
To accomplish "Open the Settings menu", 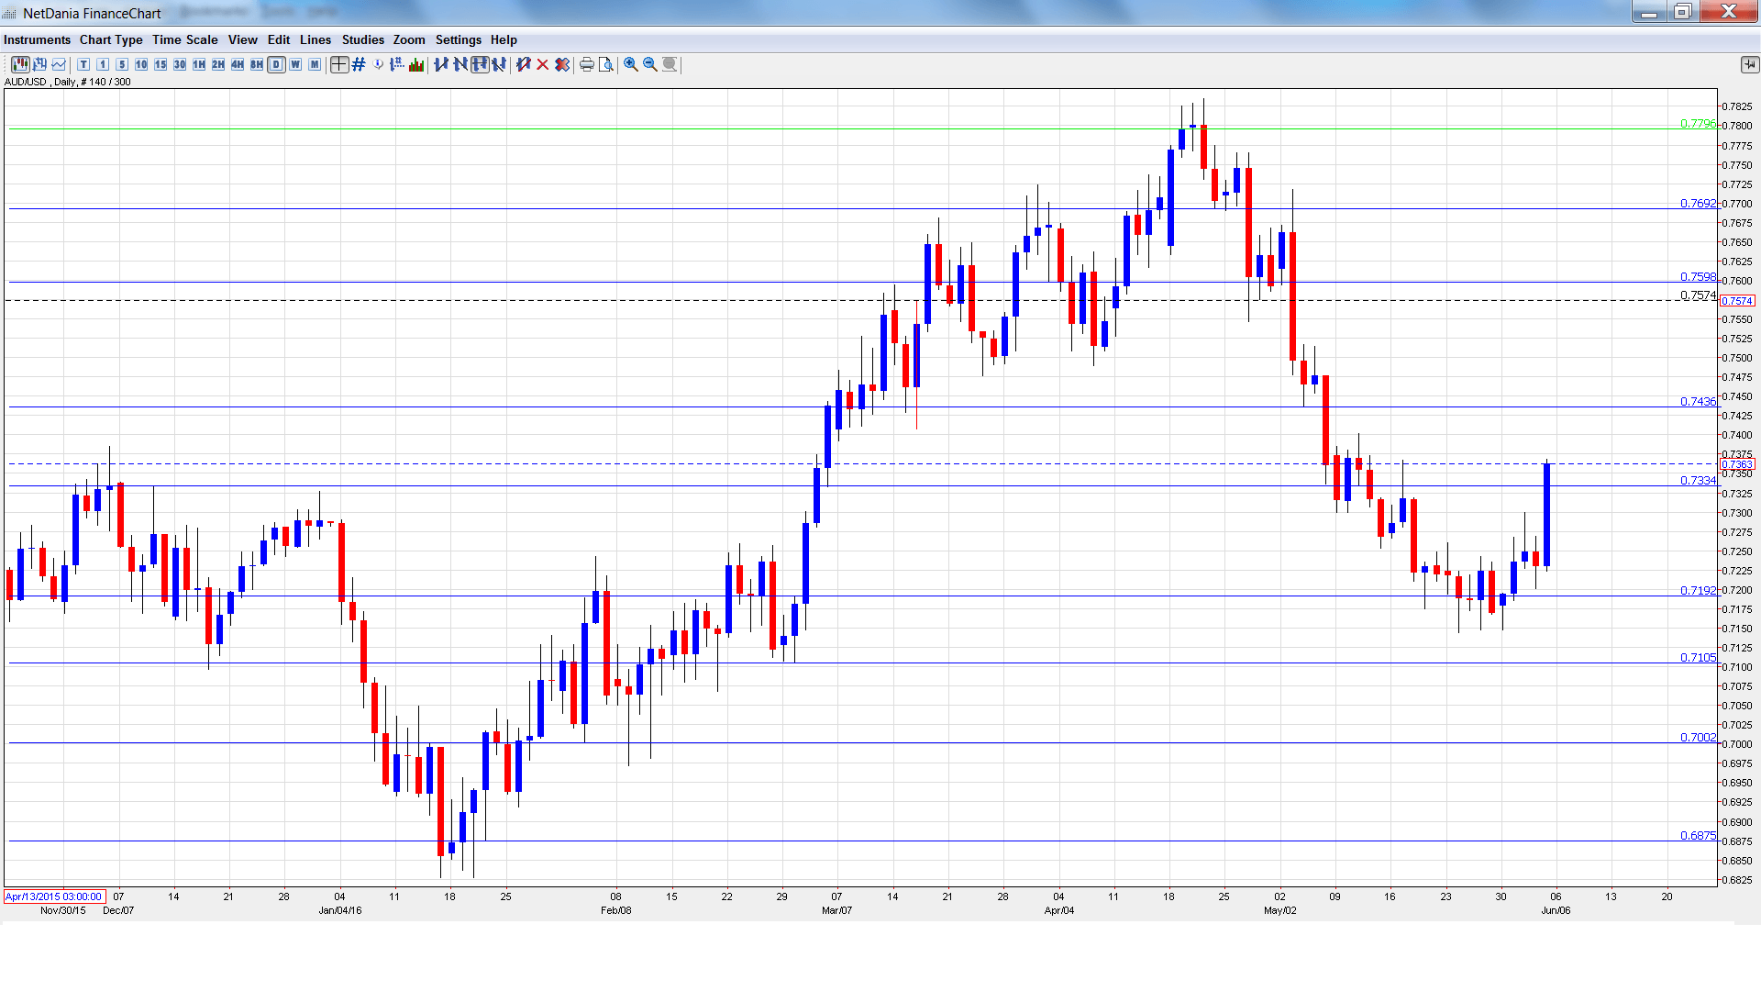I will coord(458,39).
